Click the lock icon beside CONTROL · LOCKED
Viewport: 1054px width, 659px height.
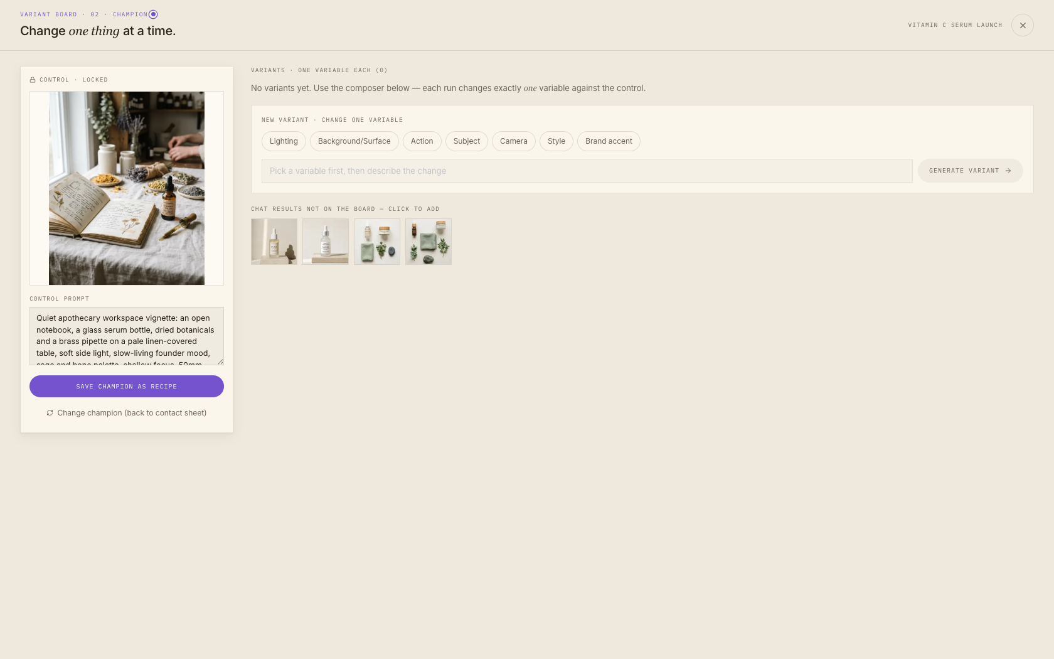pos(33,80)
